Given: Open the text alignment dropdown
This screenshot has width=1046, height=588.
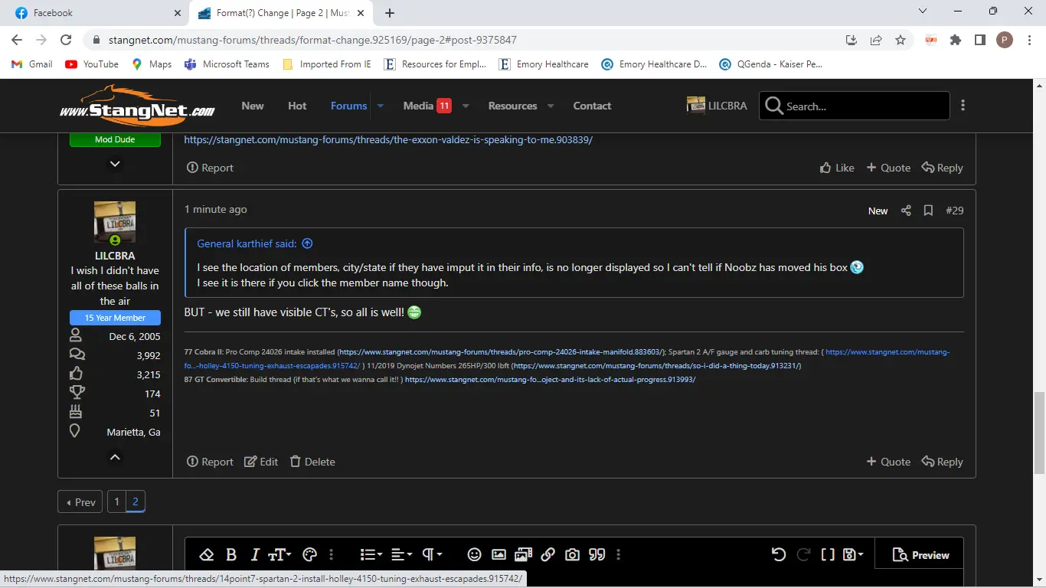Looking at the screenshot, I should (401, 555).
